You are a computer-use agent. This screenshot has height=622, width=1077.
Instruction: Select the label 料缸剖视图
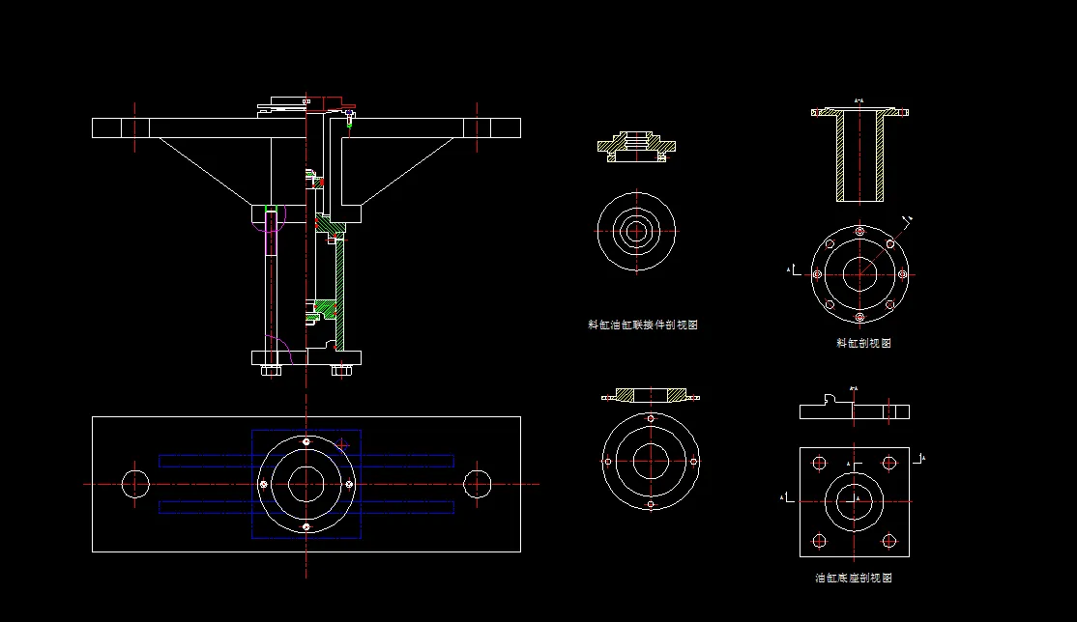(863, 343)
